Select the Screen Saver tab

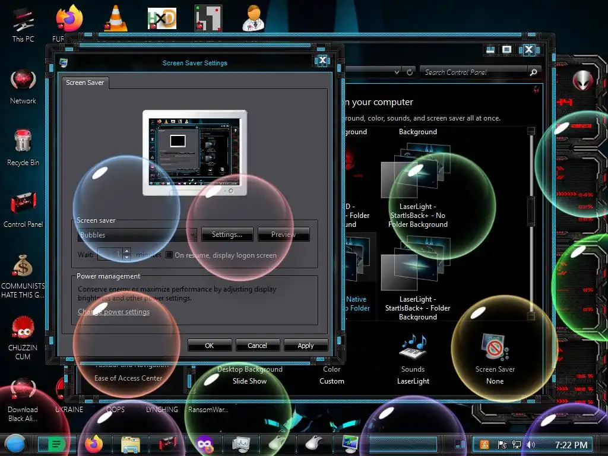pos(85,83)
